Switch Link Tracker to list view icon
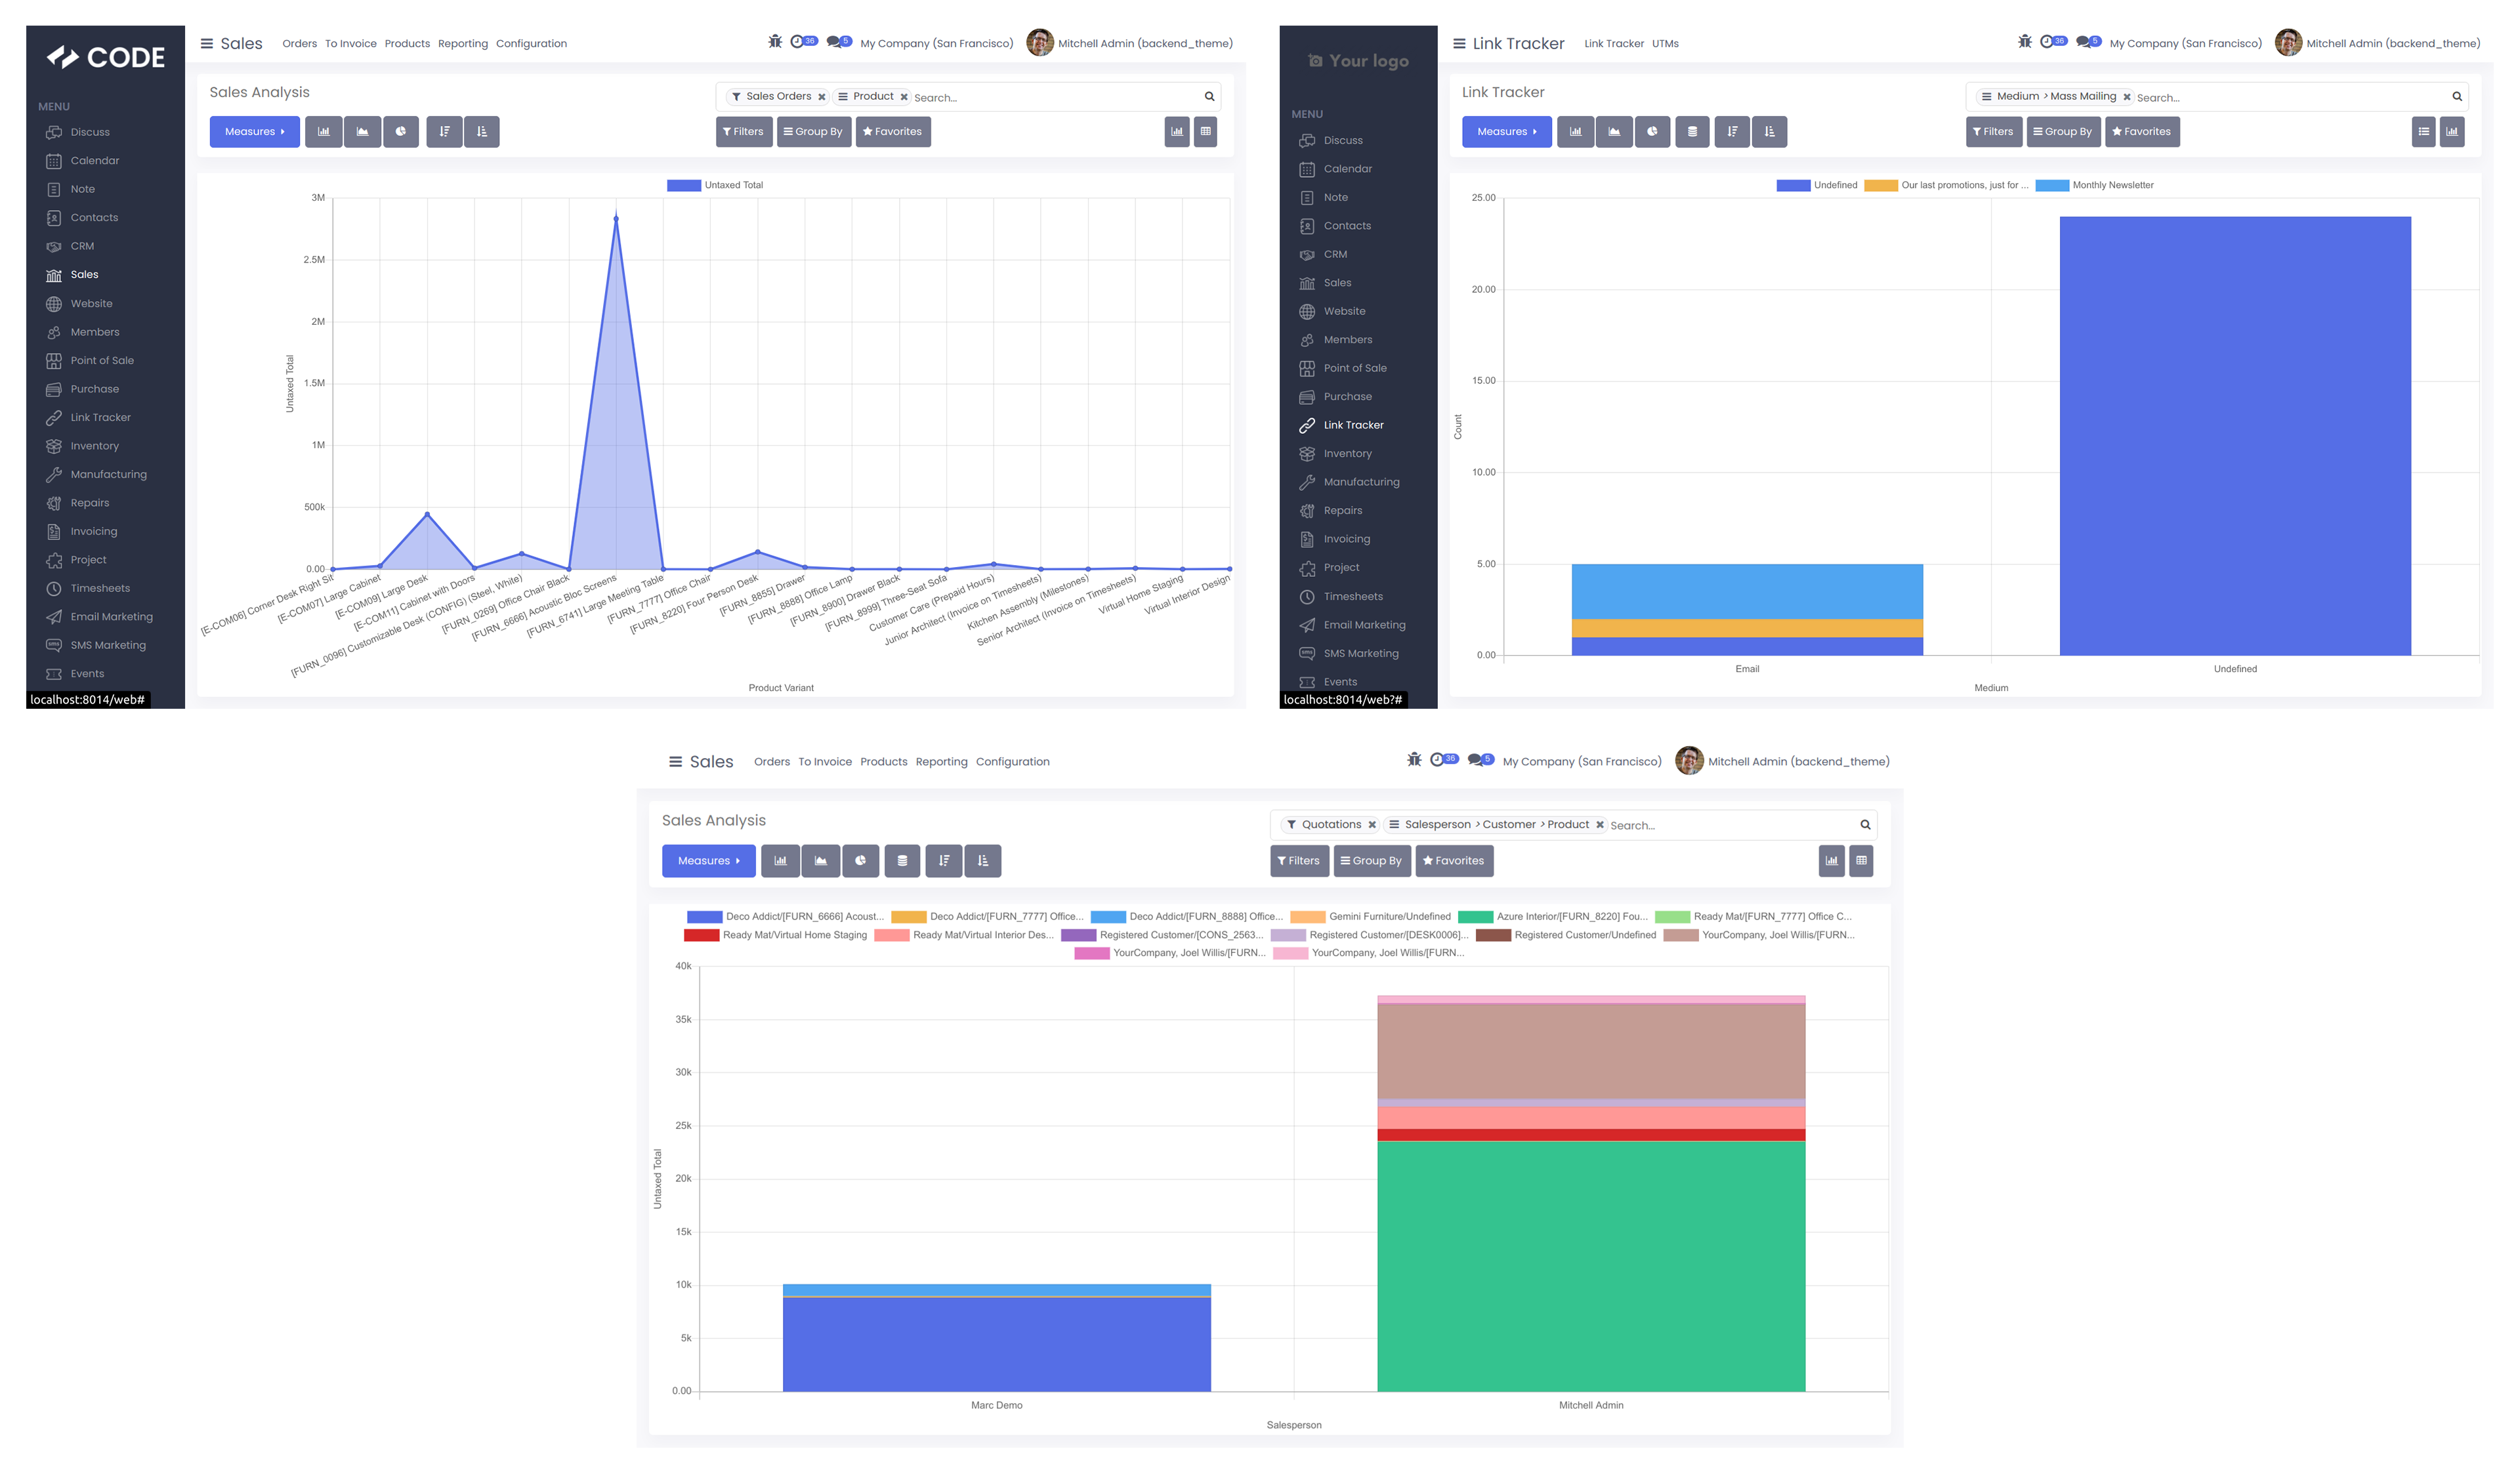The height and width of the screenshot is (1476, 2520). (2423, 132)
